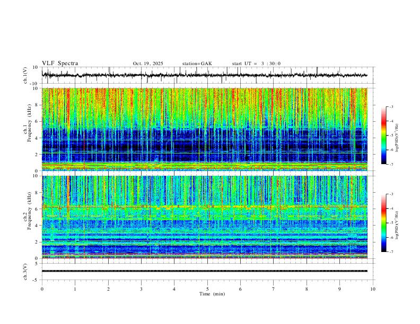This screenshot has height=324, width=420.
Task: Click time axis tick label "7"
Action: tap(274, 289)
